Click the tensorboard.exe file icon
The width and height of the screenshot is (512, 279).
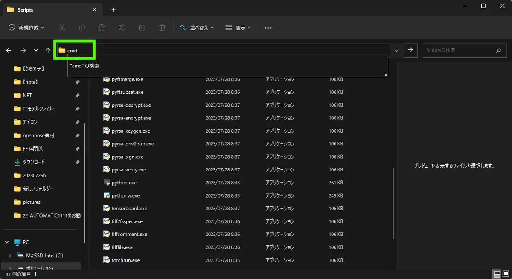coord(107,208)
